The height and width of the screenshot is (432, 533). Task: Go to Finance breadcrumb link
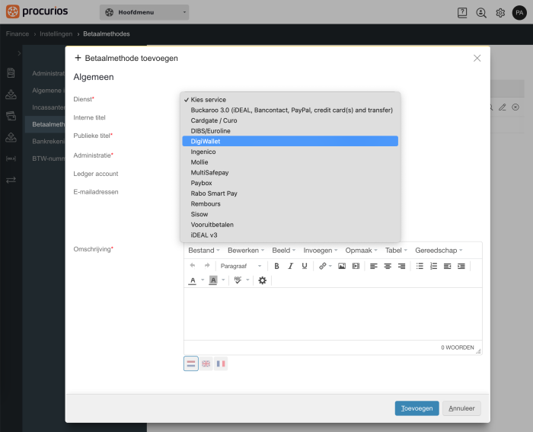(18, 34)
